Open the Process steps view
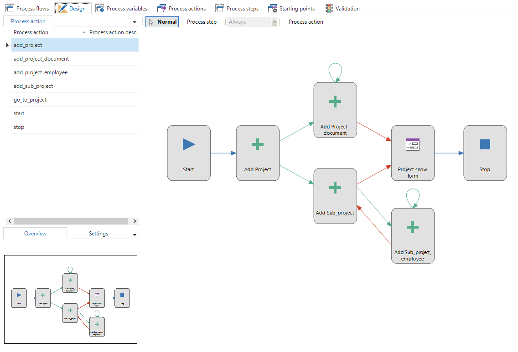518x352 pixels. click(x=237, y=8)
